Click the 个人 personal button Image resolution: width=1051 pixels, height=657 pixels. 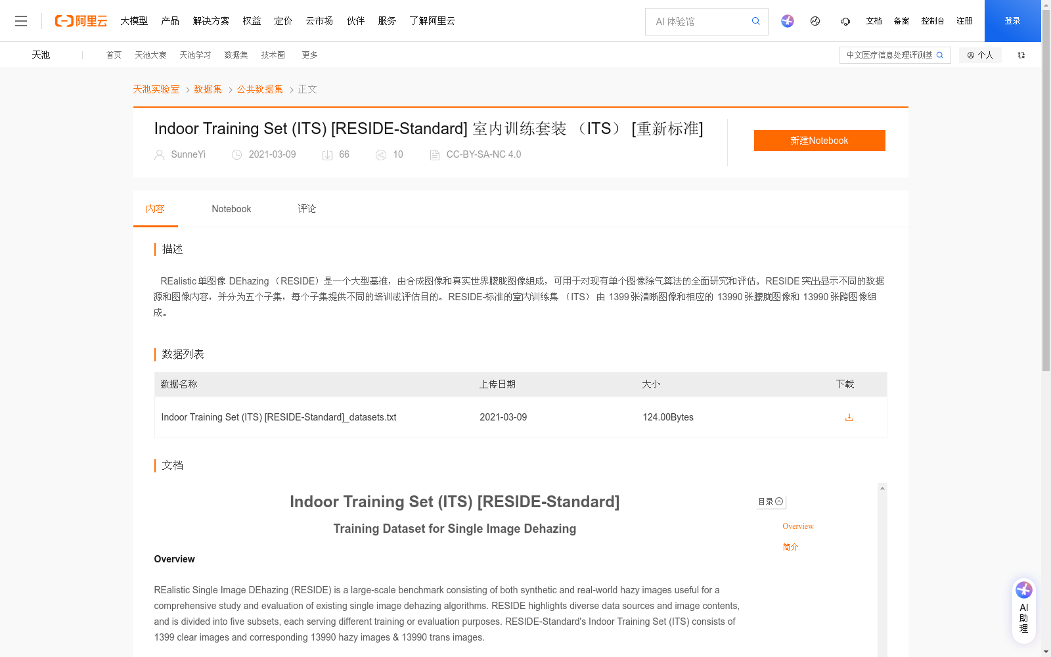tap(980, 55)
